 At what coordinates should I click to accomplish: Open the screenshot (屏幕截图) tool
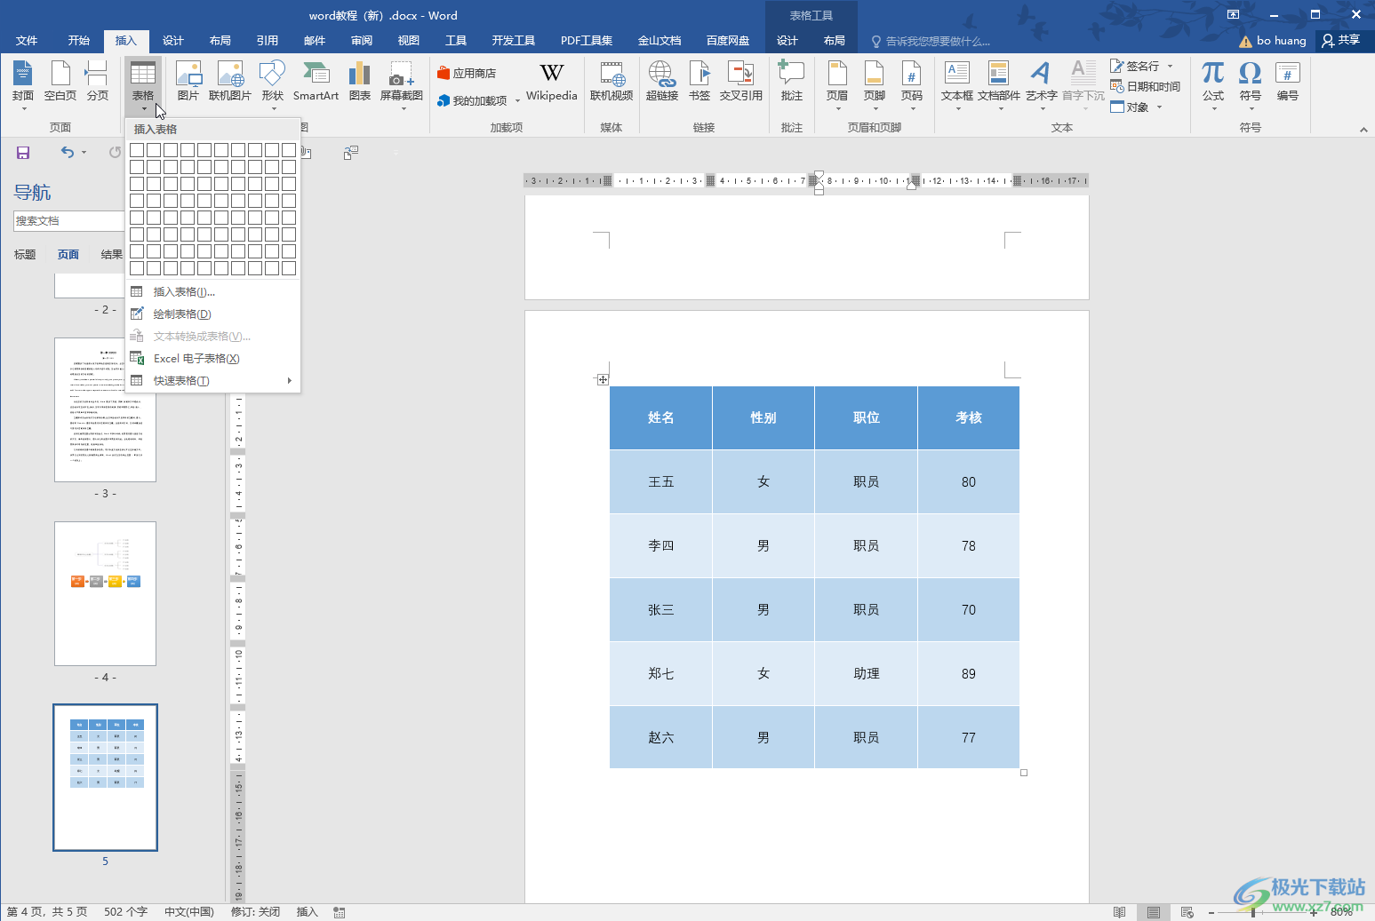click(x=402, y=84)
